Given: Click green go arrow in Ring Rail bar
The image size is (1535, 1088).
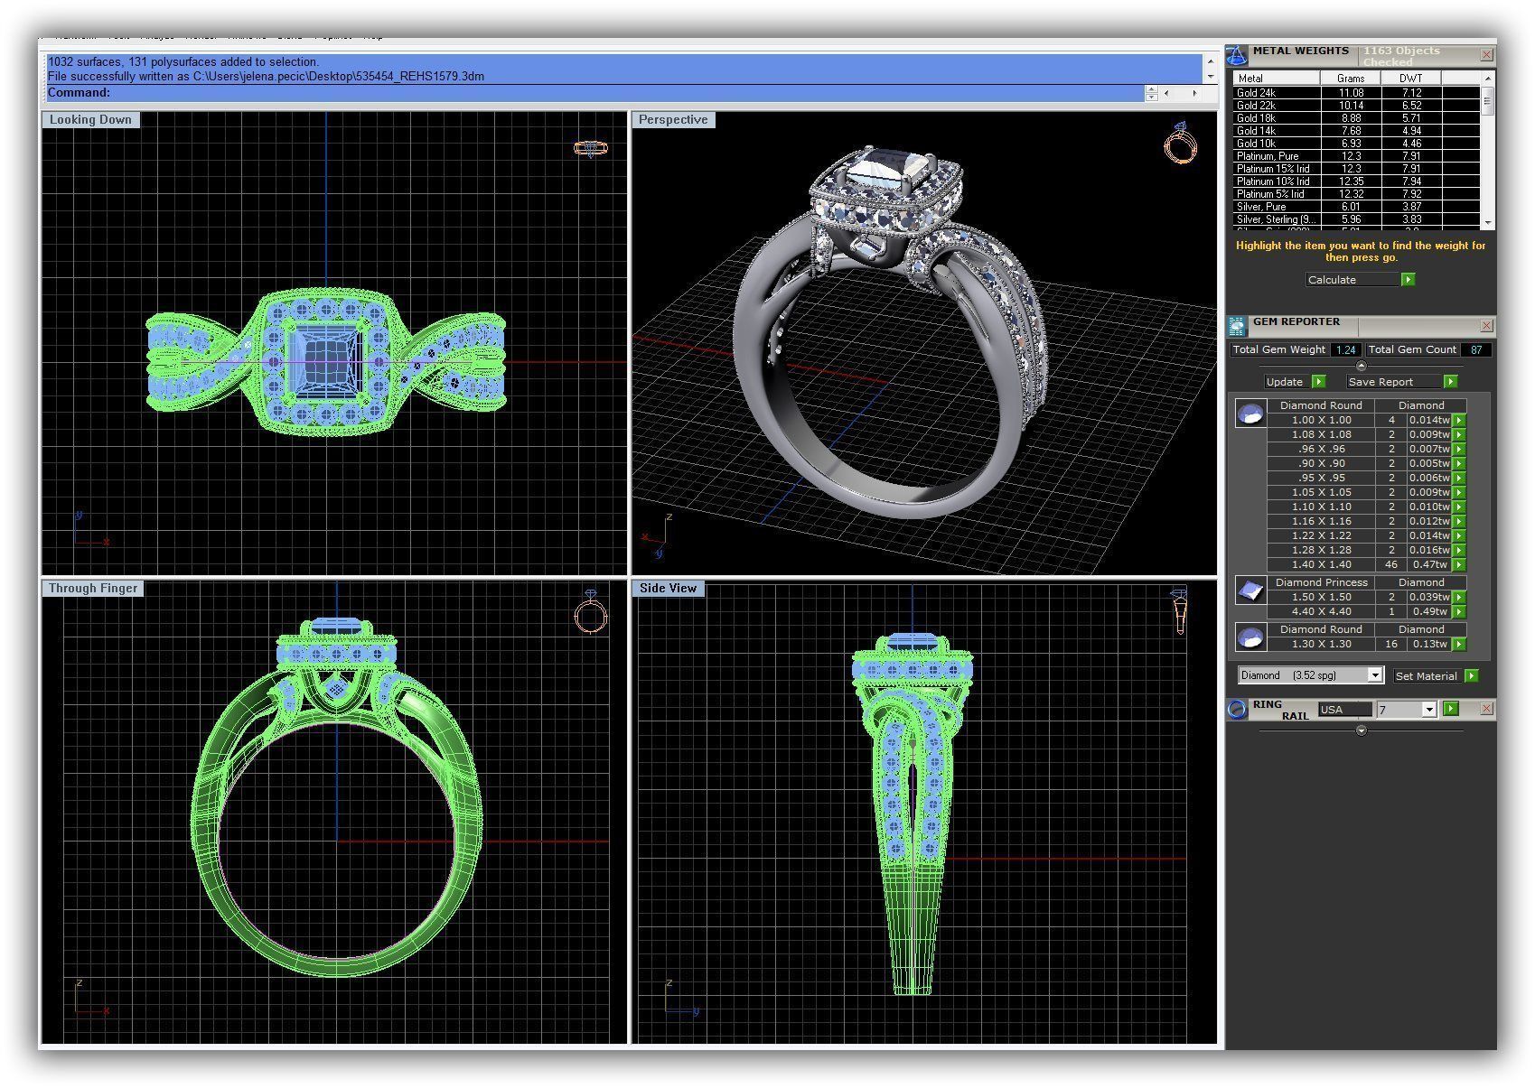Looking at the screenshot, I should click(1451, 709).
